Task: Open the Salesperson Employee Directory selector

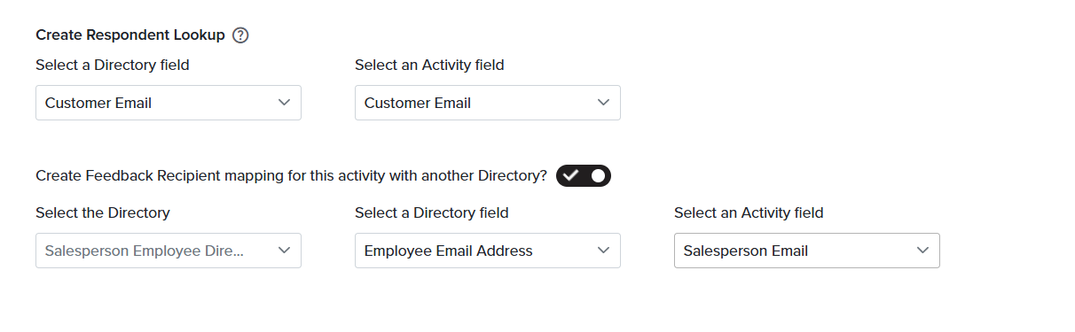Action: tap(169, 251)
